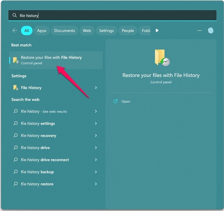Expand 'file history - See web results' chevron
224x211 pixels.
click(96, 111)
